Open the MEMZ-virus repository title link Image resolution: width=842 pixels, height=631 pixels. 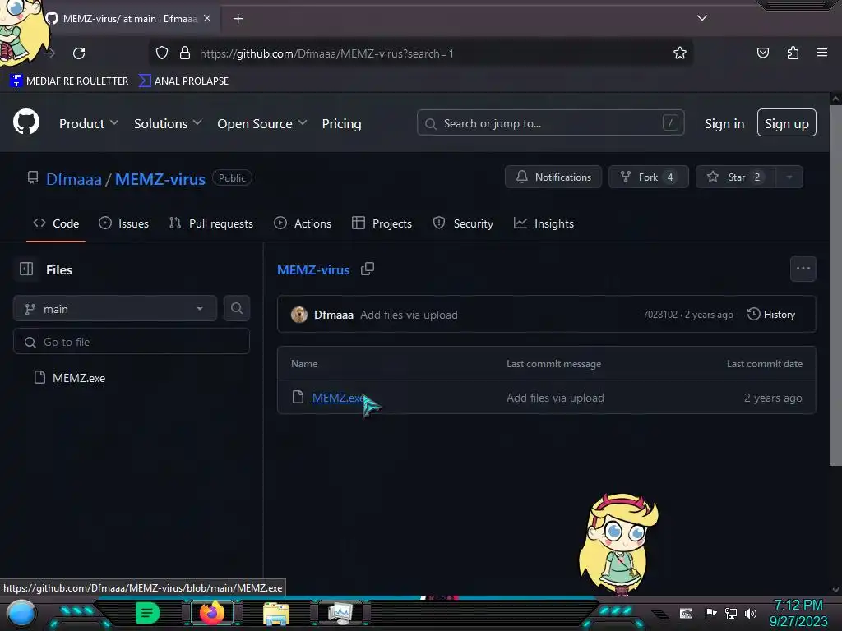160,178
